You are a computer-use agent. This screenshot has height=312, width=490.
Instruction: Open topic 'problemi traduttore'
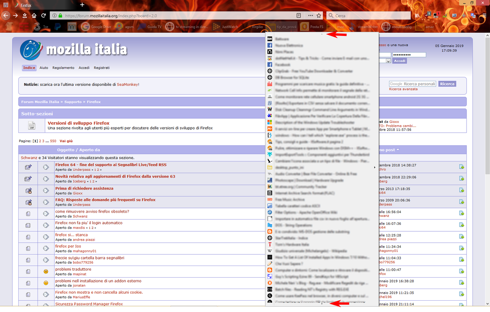tap(73, 269)
